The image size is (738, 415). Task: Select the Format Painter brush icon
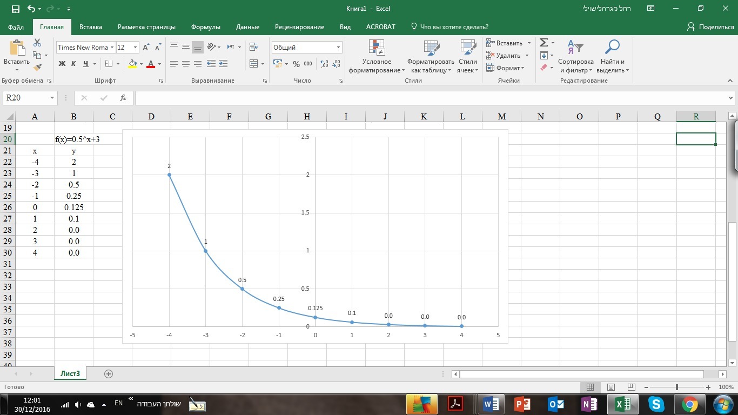(37, 68)
